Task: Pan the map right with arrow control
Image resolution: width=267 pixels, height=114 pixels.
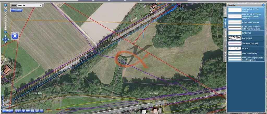Action: (9, 39)
